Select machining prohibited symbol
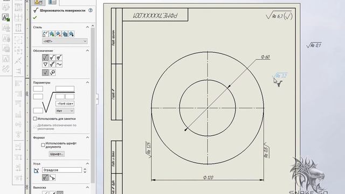 [x=59, y=58]
